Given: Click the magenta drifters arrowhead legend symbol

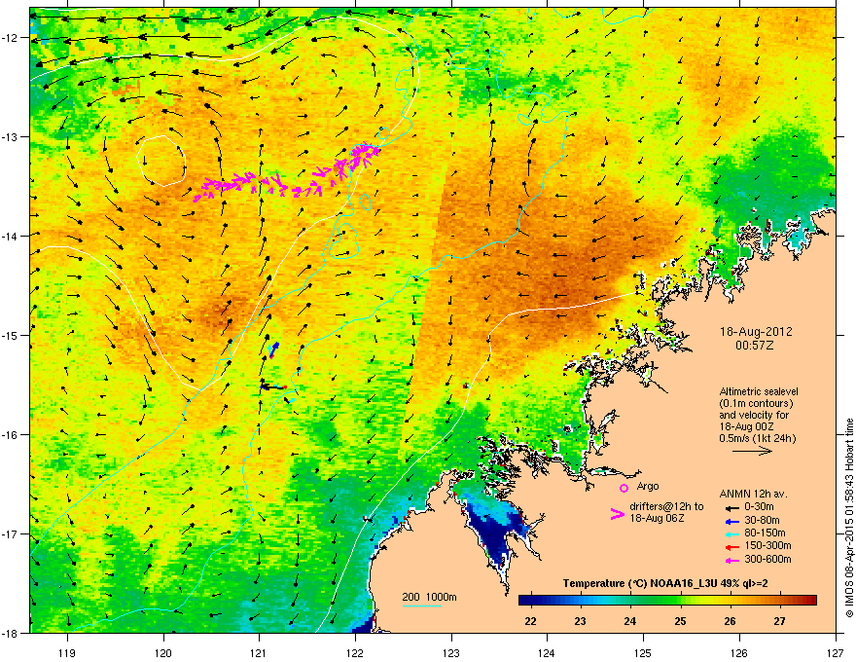Looking at the screenshot, I should 617,514.
